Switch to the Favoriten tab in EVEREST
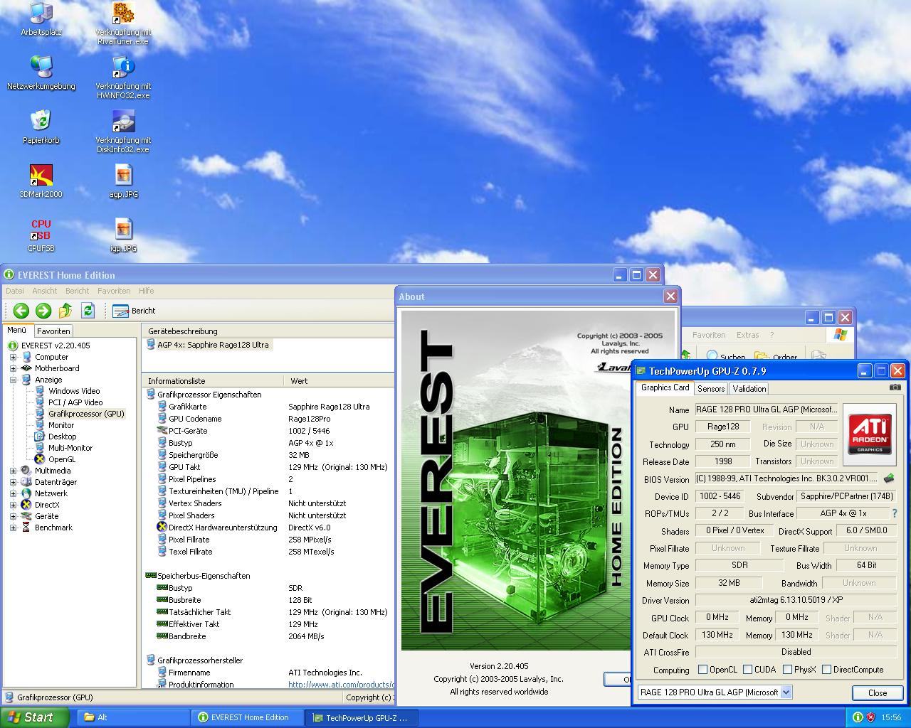This screenshot has width=911, height=728. pyautogui.click(x=53, y=331)
